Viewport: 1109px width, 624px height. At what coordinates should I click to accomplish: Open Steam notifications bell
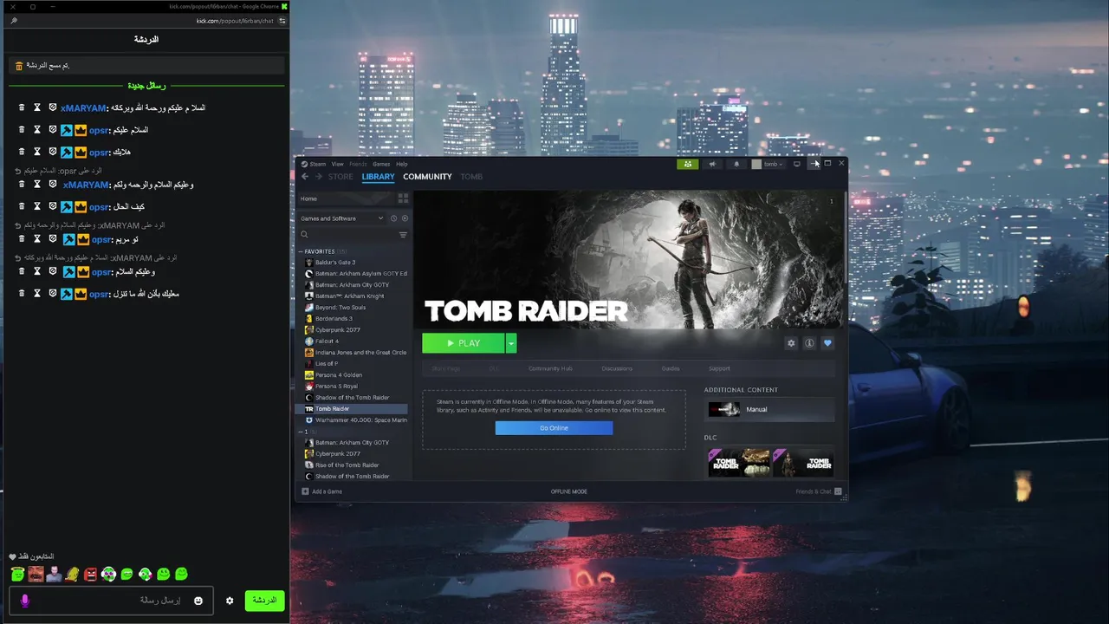pyautogui.click(x=736, y=164)
